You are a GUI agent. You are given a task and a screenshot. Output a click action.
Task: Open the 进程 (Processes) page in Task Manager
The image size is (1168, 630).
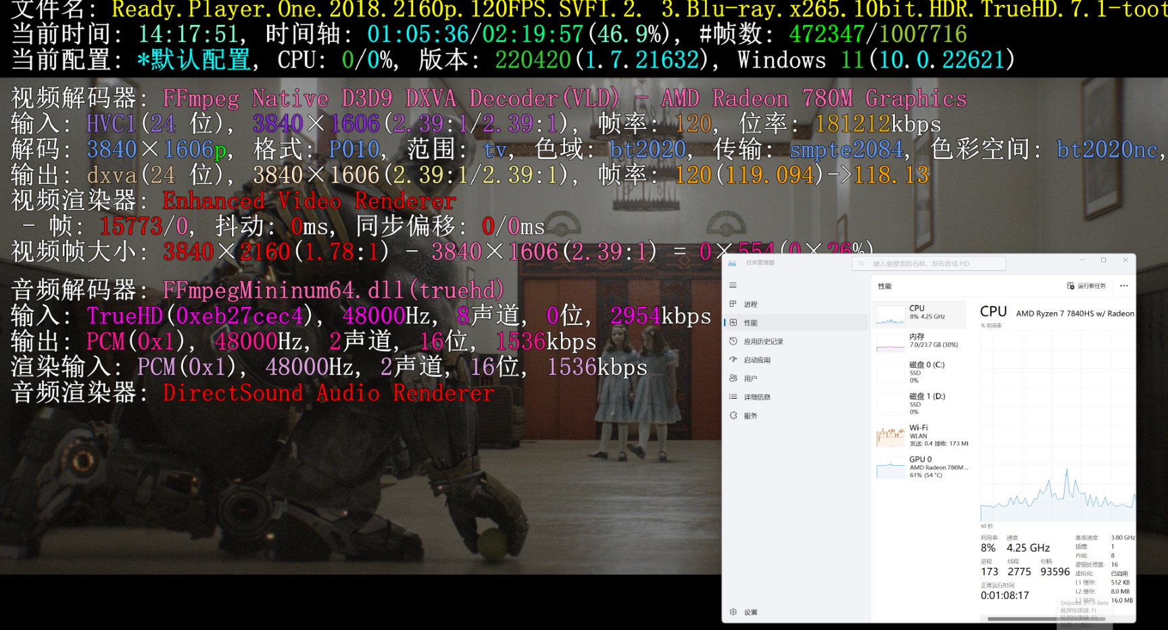click(x=750, y=304)
